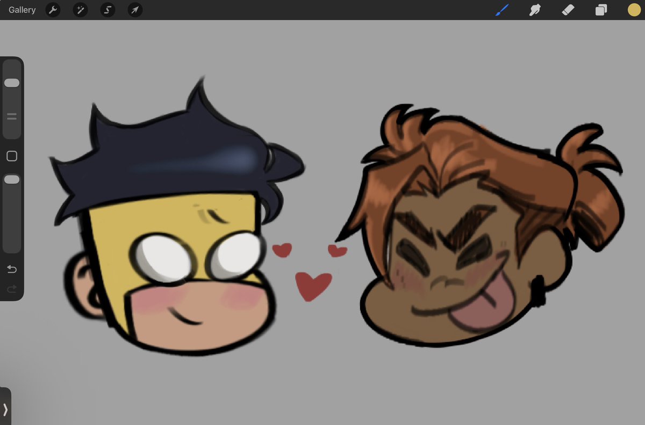Expand the bottom-left side drawer chevron

pyautogui.click(x=5, y=409)
